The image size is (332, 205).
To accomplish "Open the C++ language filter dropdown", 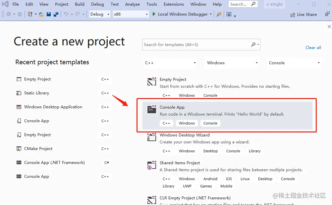I will (x=170, y=63).
